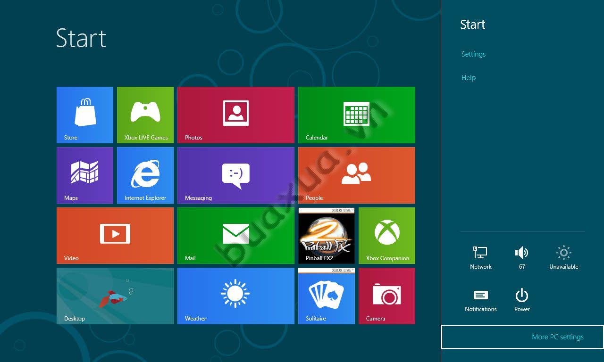The height and width of the screenshot is (362, 604).
Task: Open the Calendar tile
Action: coord(357,115)
